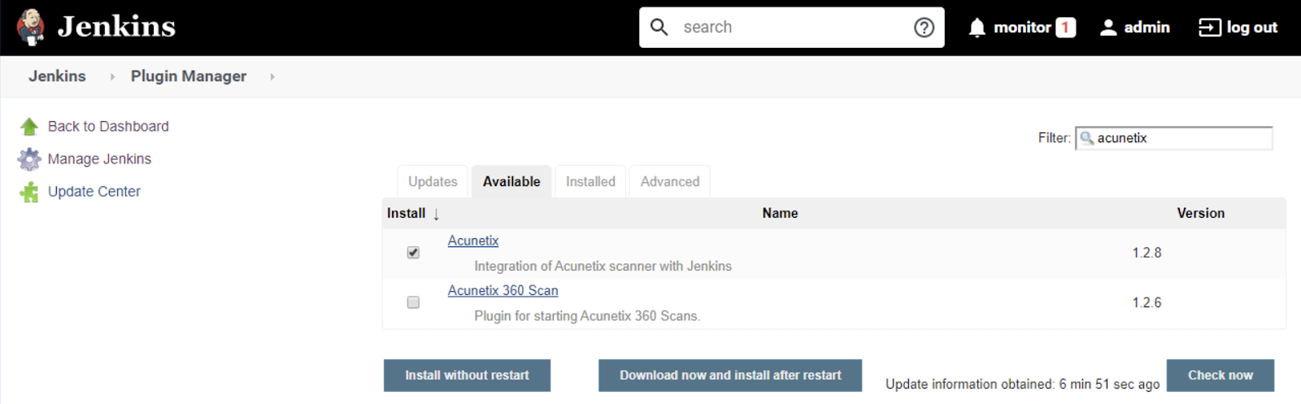Click the admin user link
Screen dimensions: 1301x404
click(x=1147, y=28)
